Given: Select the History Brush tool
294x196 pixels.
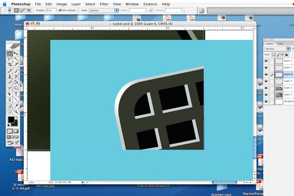Looking at the screenshot, I should pyautogui.click(x=16, y=76).
